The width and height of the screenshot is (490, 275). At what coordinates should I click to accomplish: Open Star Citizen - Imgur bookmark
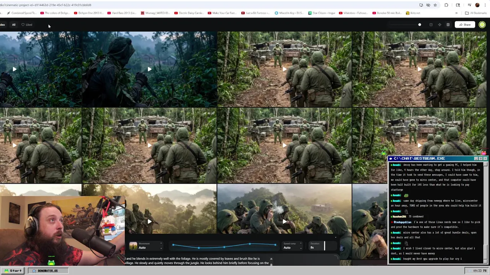(322, 13)
